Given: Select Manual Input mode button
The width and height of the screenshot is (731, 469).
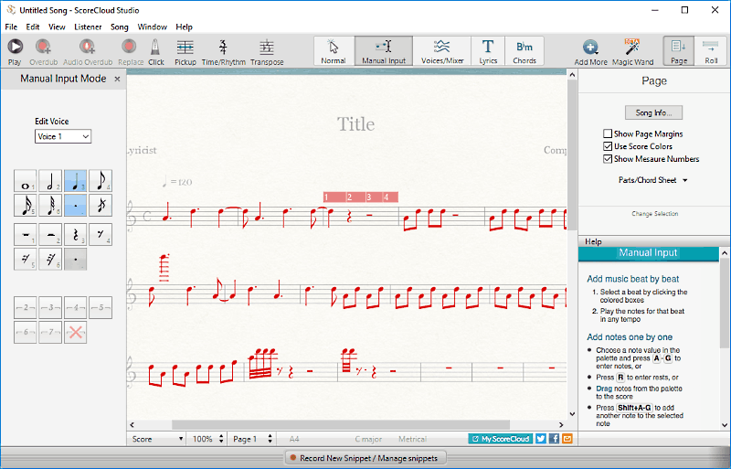Looking at the screenshot, I should coord(384,51).
